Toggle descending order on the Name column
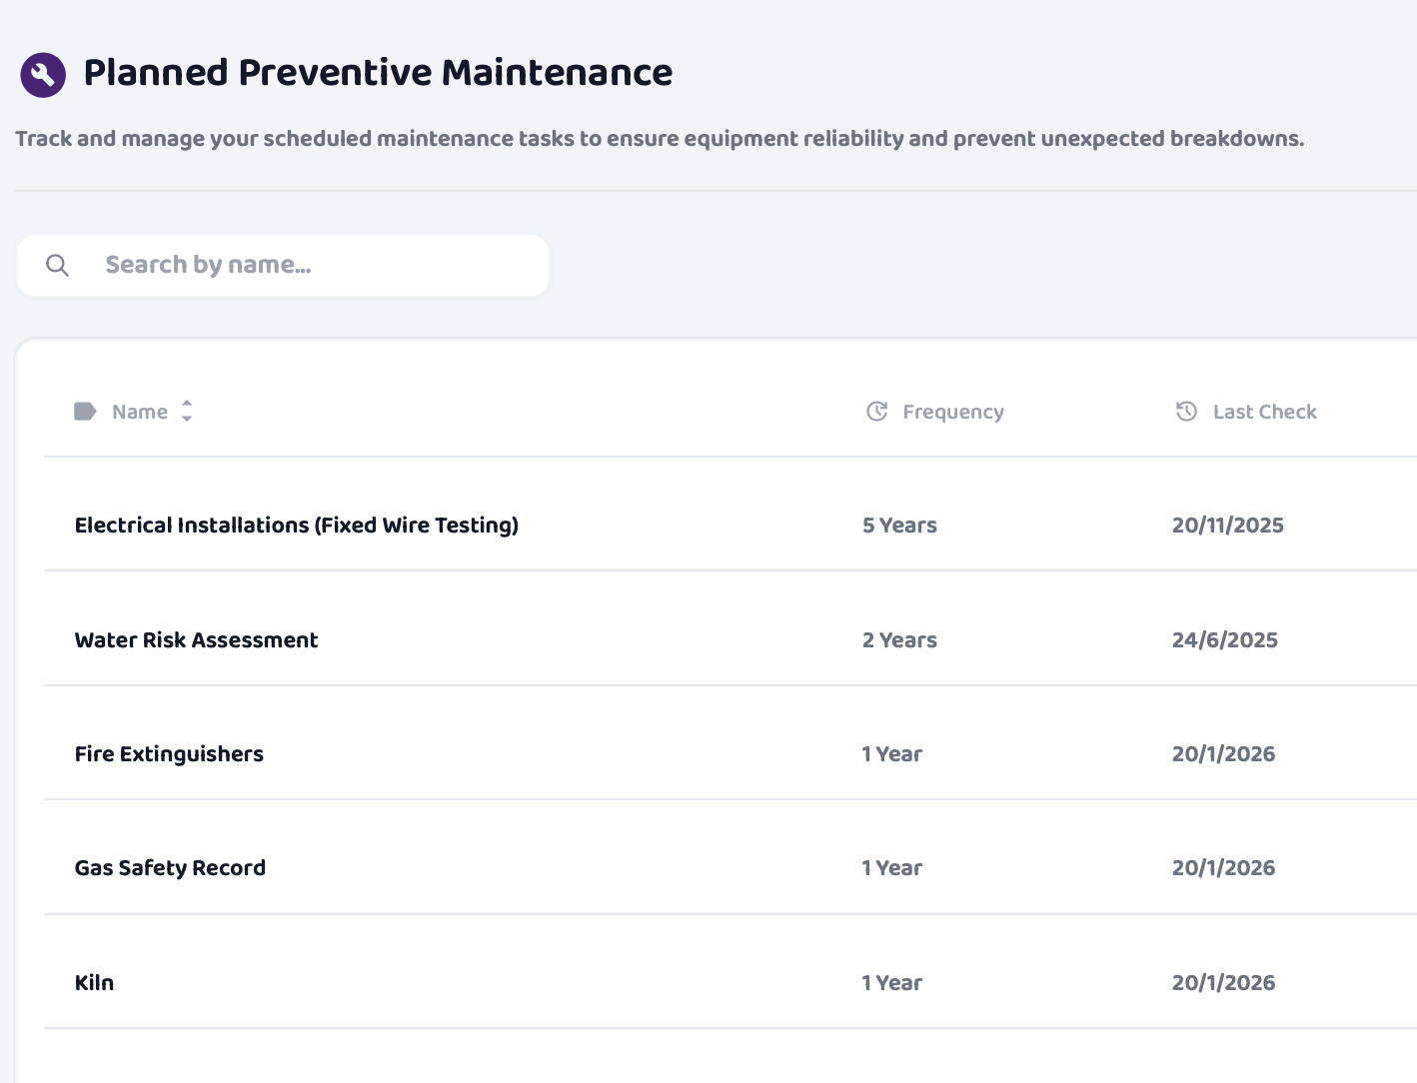1417x1083 pixels. tap(187, 417)
